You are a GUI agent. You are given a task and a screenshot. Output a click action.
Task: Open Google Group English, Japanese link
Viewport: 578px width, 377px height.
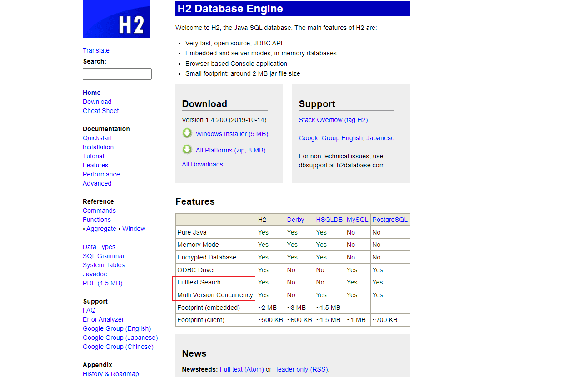tap(346, 138)
